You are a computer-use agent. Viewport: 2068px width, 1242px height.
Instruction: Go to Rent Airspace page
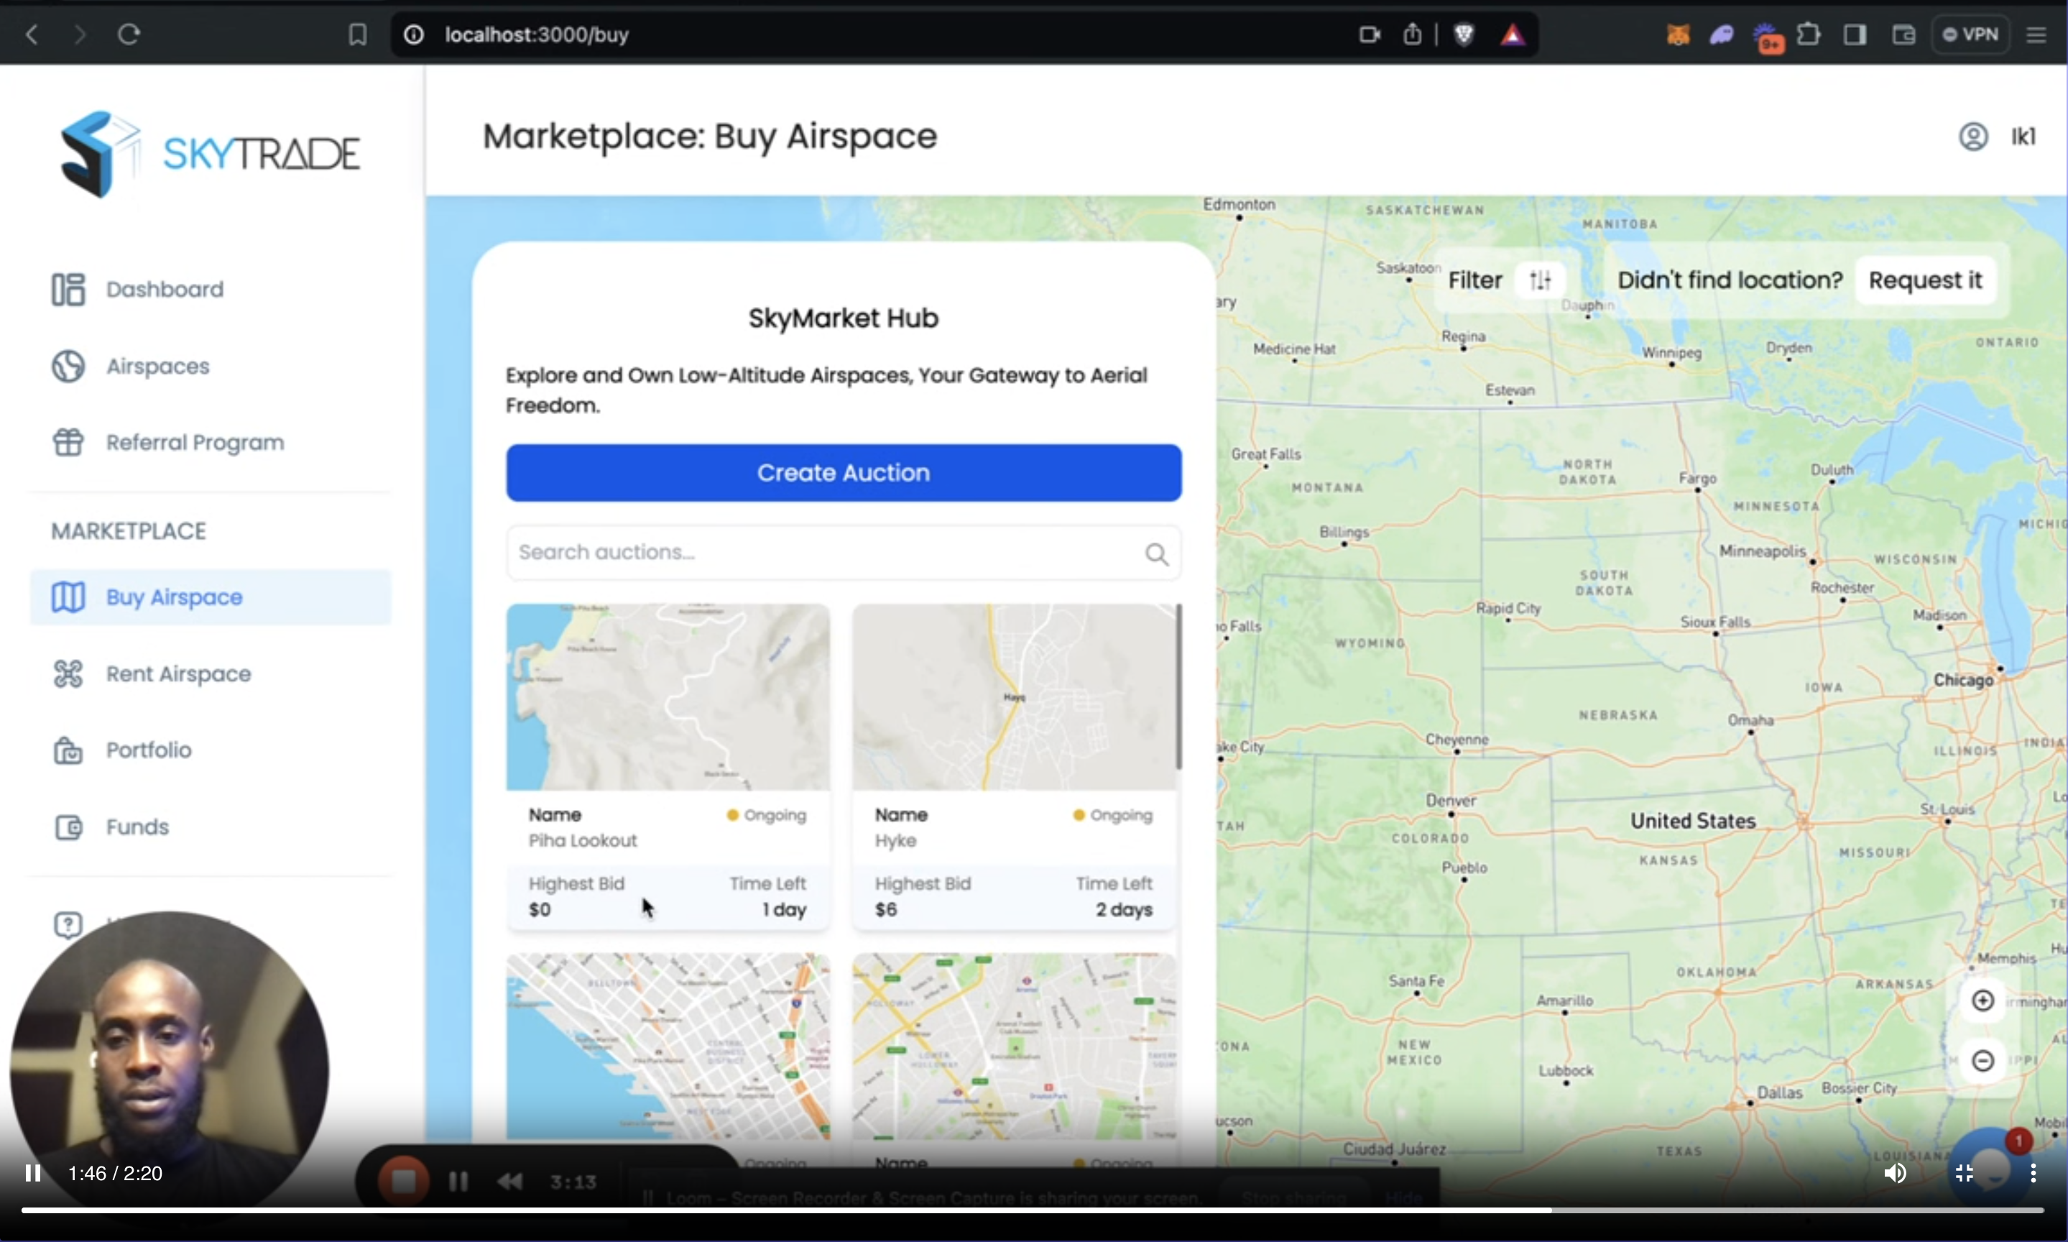click(x=177, y=673)
